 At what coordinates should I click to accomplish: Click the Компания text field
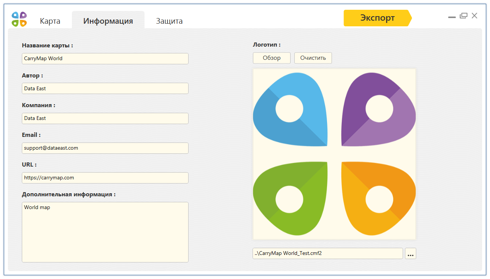[x=105, y=118]
